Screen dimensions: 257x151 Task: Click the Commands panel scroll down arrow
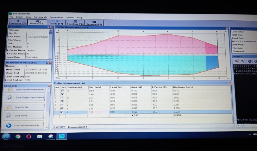point(47,127)
